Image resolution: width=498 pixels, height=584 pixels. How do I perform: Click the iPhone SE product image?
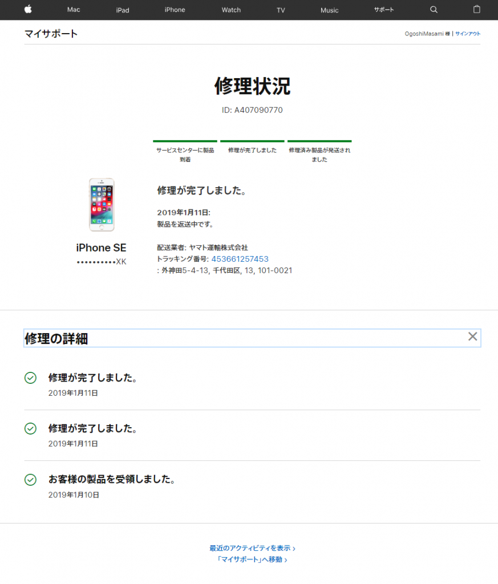102,205
